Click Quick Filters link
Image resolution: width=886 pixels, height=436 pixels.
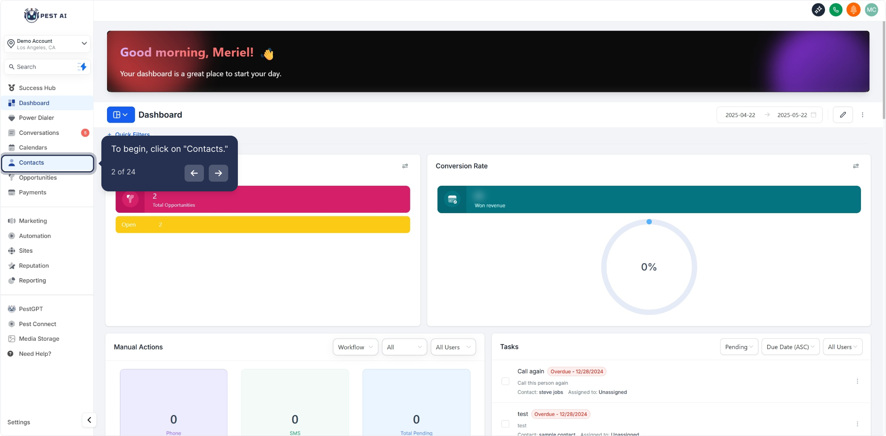tap(129, 134)
